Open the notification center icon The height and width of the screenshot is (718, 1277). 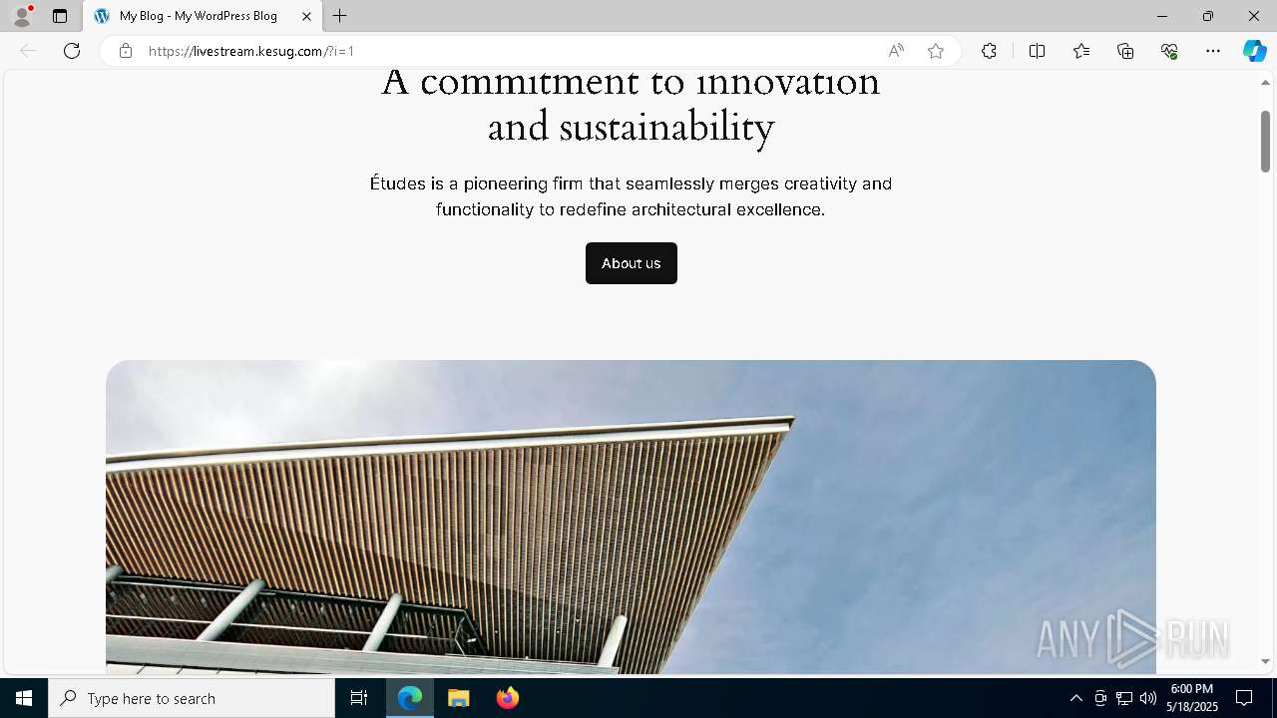[1244, 698]
